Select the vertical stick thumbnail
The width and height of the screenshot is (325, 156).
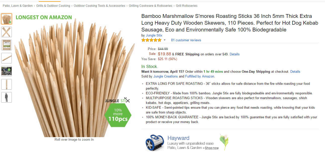click(x=7, y=84)
